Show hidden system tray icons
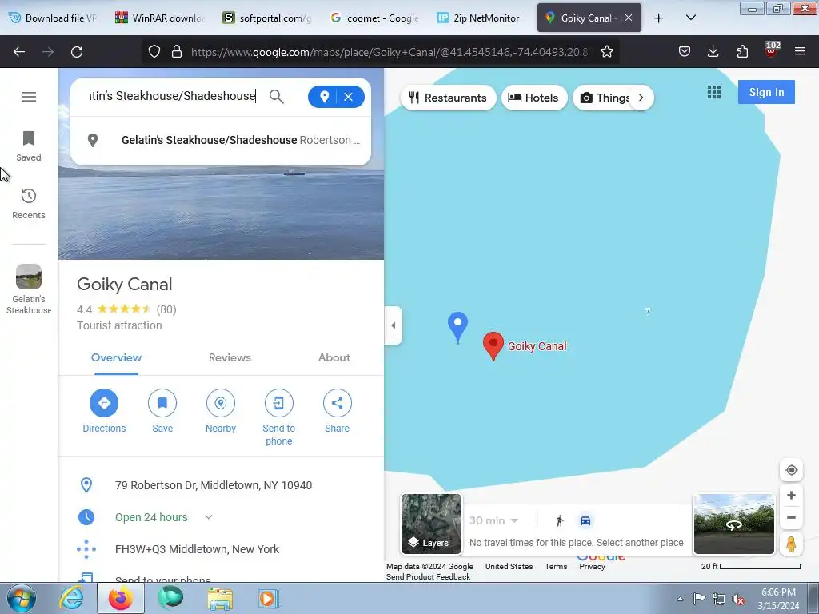The height and width of the screenshot is (614, 819). [x=680, y=599]
